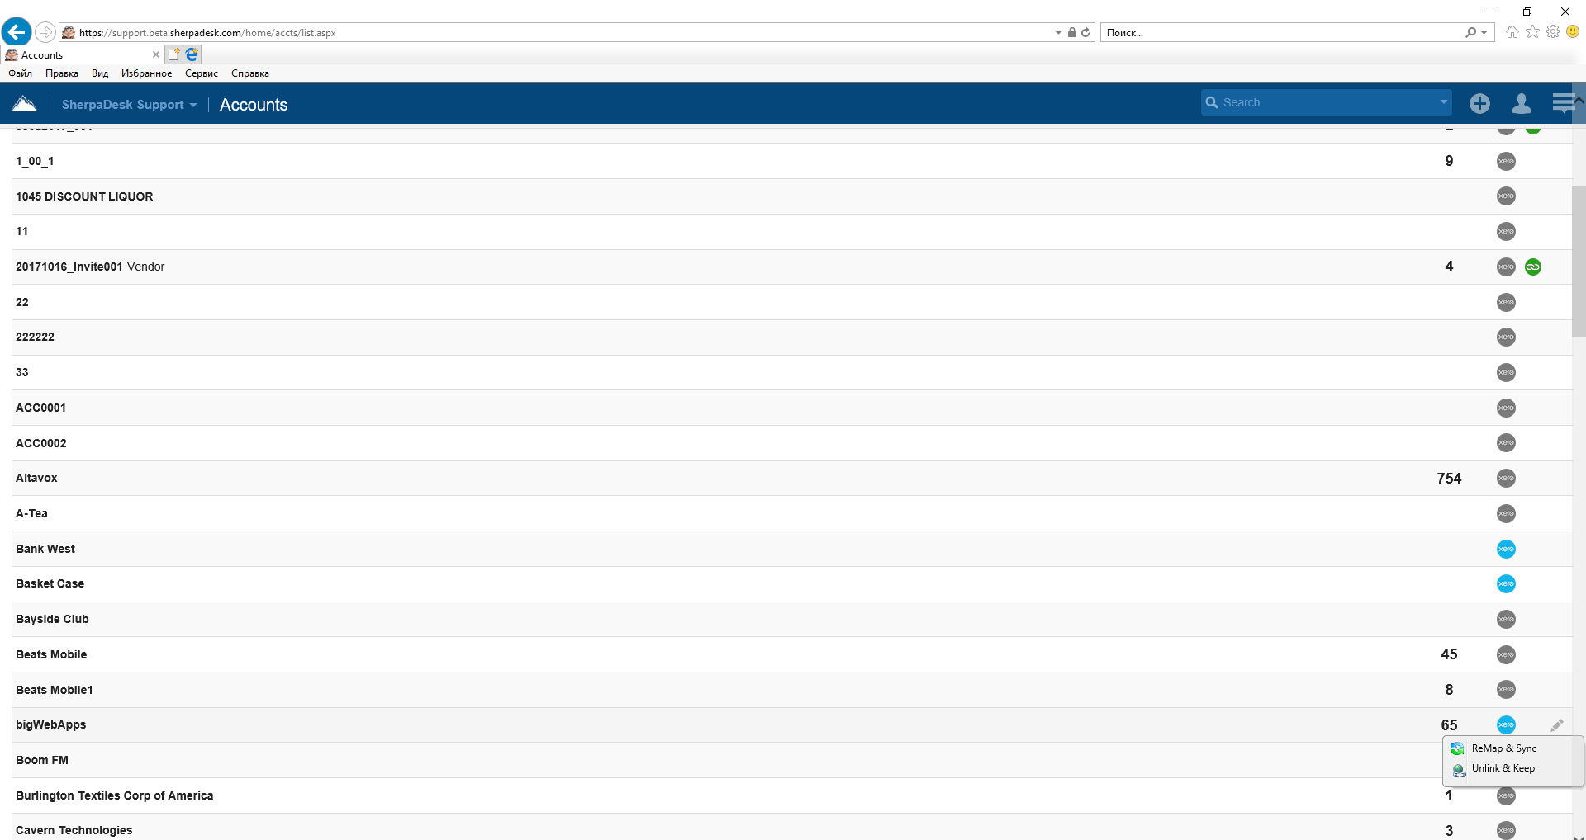Click the edit pencil on bigWebApps row
Viewport: 1586px width, 840px height.
click(x=1557, y=725)
